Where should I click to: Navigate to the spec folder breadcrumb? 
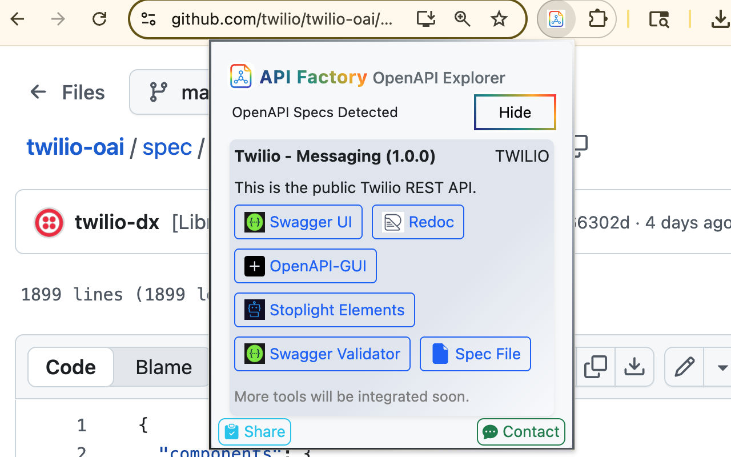tap(167, 147)
